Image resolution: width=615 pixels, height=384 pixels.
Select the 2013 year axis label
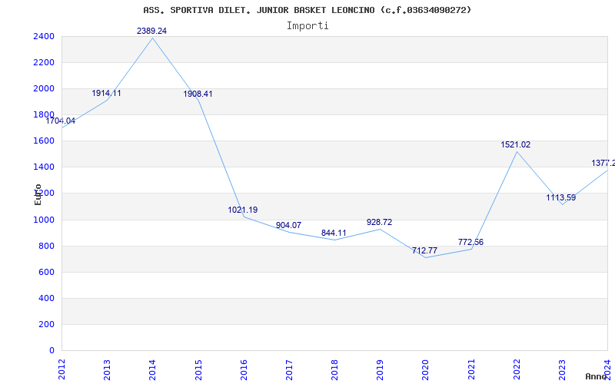(x=107, y=370)
